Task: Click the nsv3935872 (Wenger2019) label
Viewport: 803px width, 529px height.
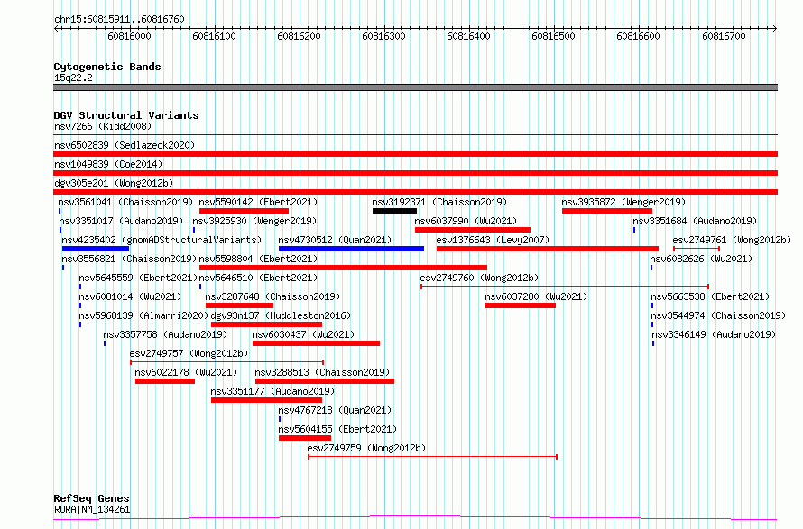Action: point(623,202)
